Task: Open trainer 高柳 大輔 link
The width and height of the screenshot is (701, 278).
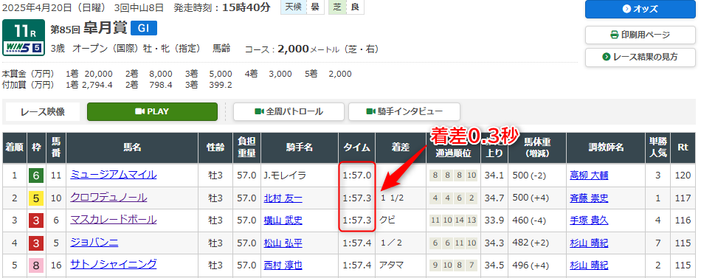Action: 589,176
